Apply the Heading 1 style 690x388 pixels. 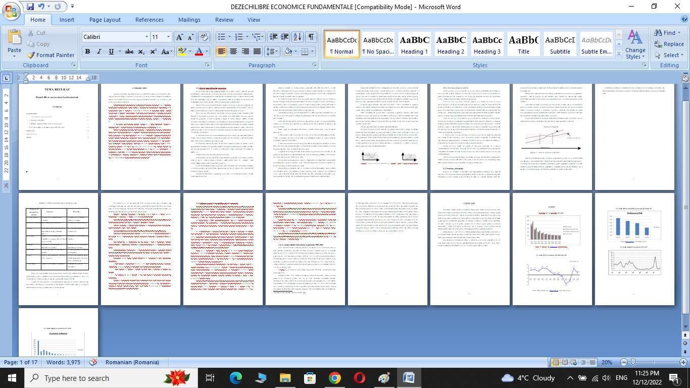[x=415, y=44]
